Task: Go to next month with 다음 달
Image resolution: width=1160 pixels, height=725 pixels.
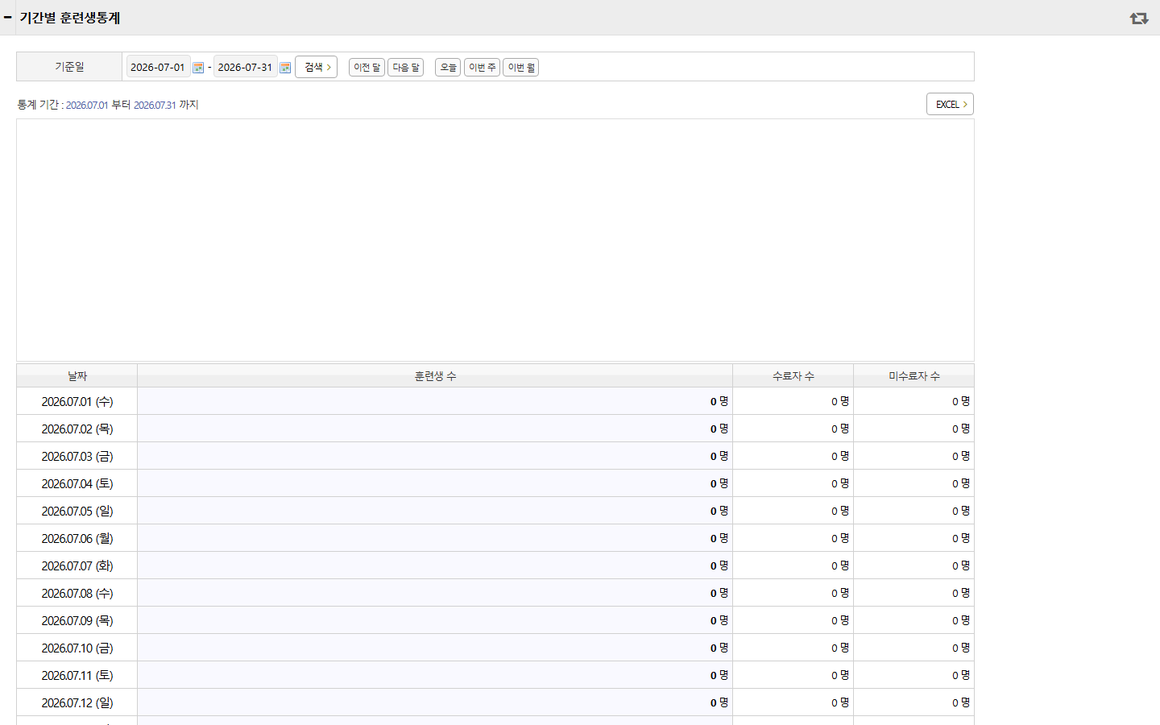Action: coord(405,67)
